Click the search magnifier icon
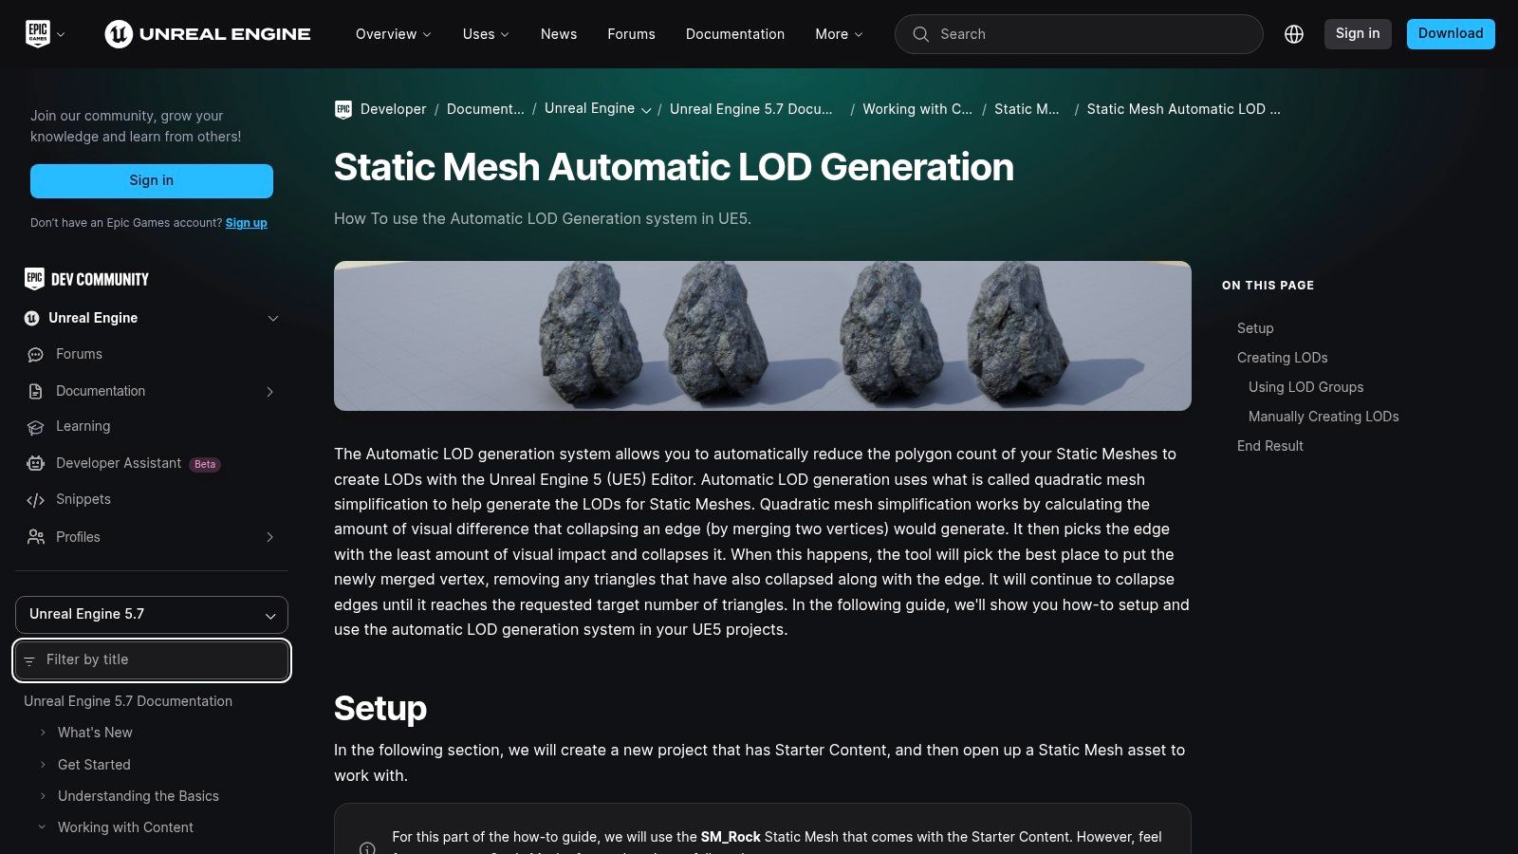The height and width of the screenshot is (854, 1518). 920,34
